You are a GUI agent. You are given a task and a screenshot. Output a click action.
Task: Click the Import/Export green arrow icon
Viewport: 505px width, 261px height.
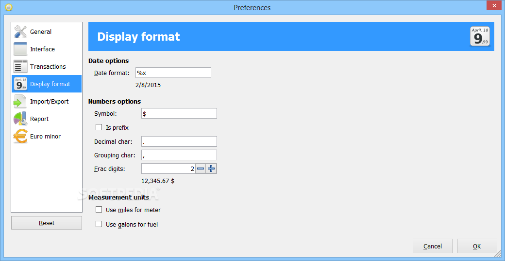tap(20, 102)
